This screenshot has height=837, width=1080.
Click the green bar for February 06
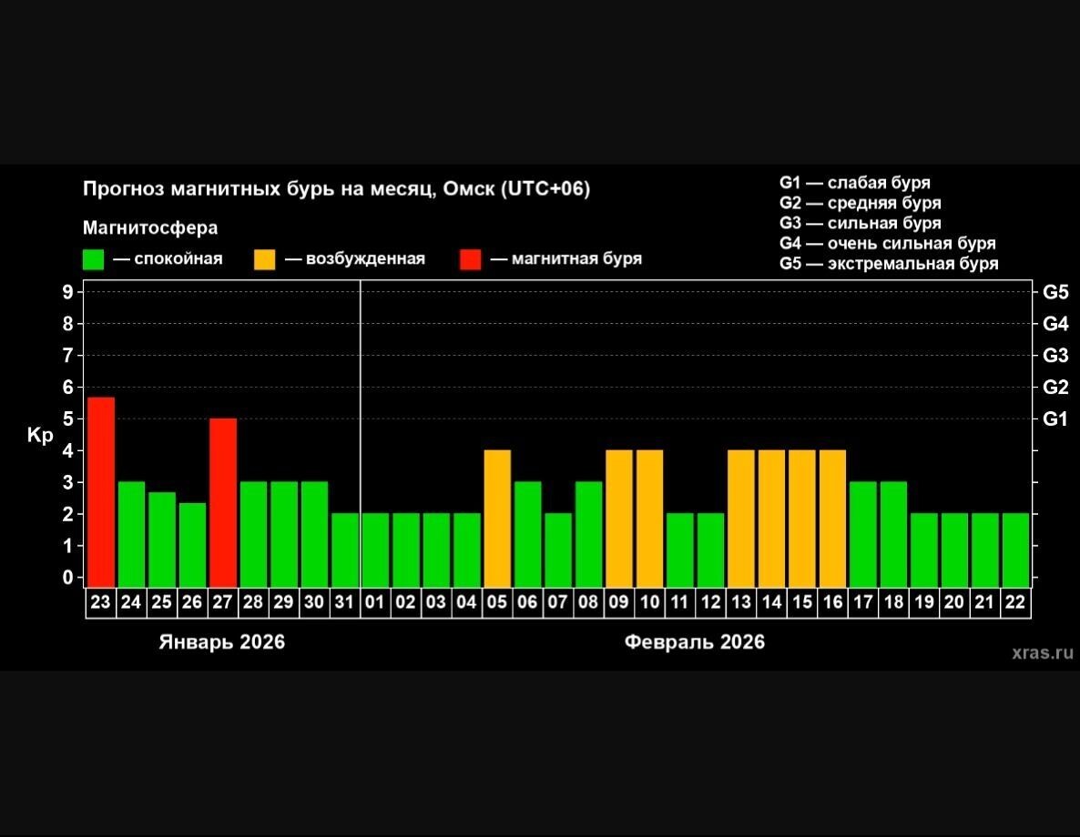coord(527,534)
